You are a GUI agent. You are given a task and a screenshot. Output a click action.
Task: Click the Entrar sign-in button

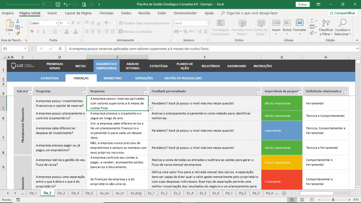click(x=303, y=4)
